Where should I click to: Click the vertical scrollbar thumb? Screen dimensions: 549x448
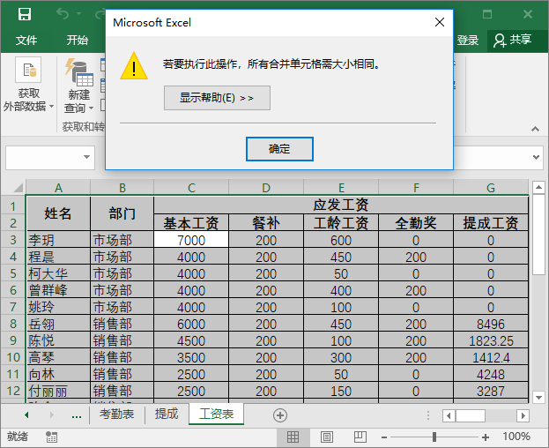pos(538,234)
